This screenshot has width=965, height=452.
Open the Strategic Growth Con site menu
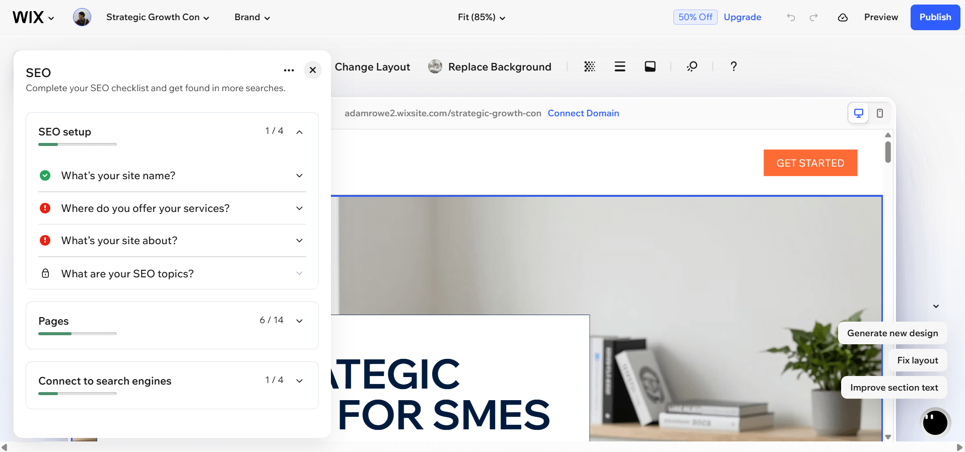click(157, 18)
